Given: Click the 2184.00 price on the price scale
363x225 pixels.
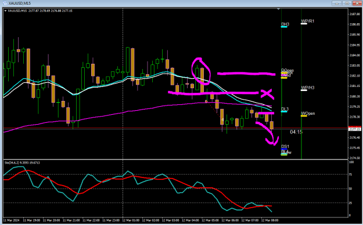Looking at the screenshot, I should (x=355, y=55).
